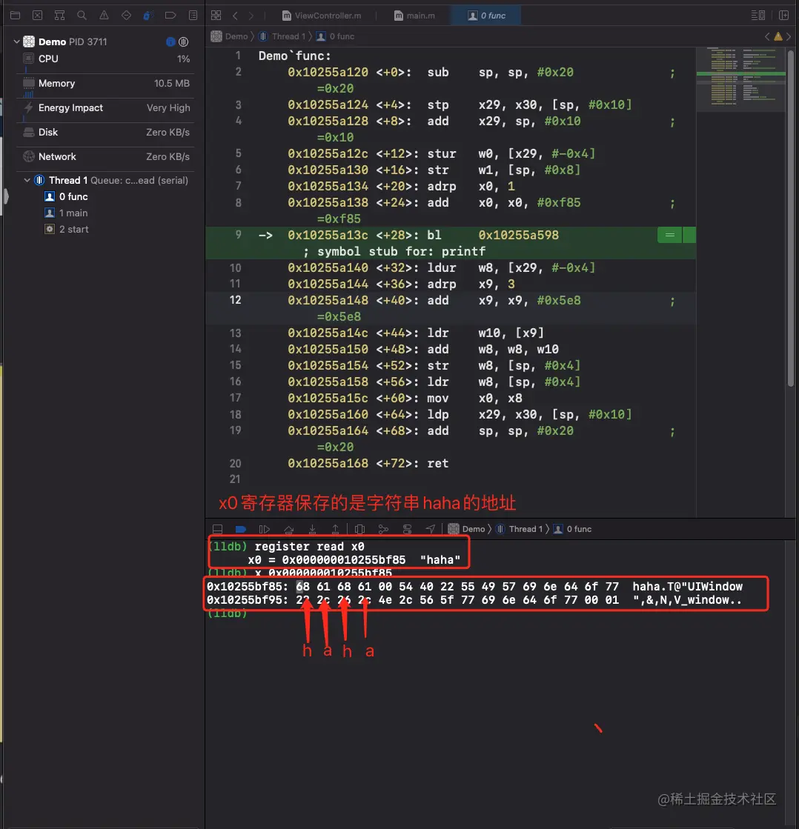799x829 pixels.
Task: Step over instruction icon
Action: click(289, 529)
